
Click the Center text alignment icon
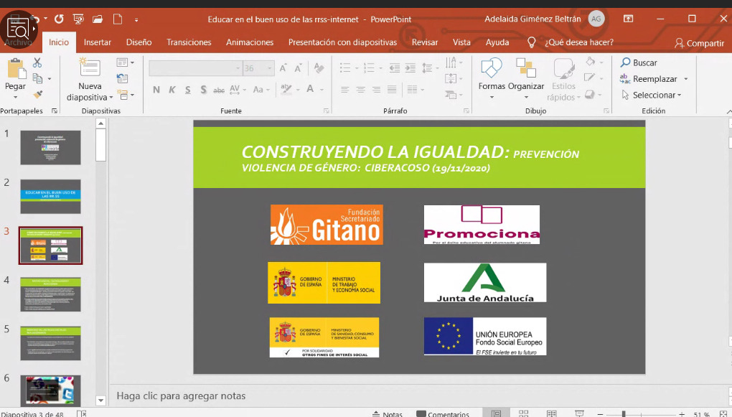(360, 90)
